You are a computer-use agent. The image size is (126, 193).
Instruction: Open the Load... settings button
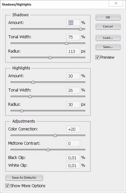108,38
